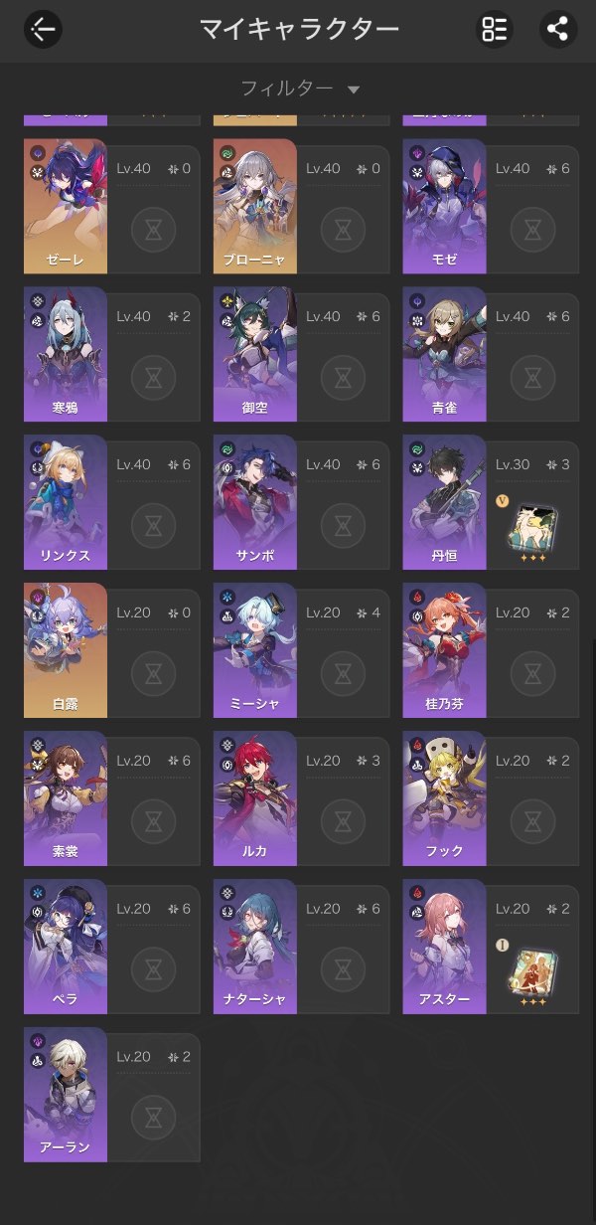596x1225 pixels.
Task: Open the list view layout icon
Action: pos(495,29)
